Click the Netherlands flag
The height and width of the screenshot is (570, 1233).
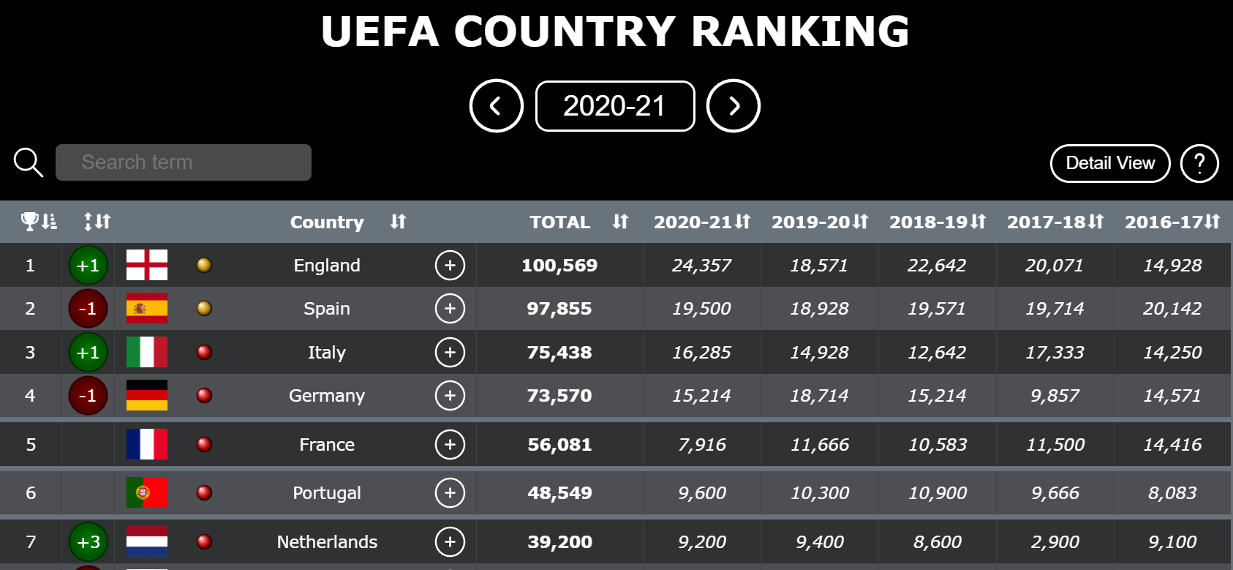coord(147,541)
